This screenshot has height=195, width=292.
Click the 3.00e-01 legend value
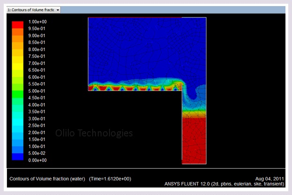click(x=36, y=119)
